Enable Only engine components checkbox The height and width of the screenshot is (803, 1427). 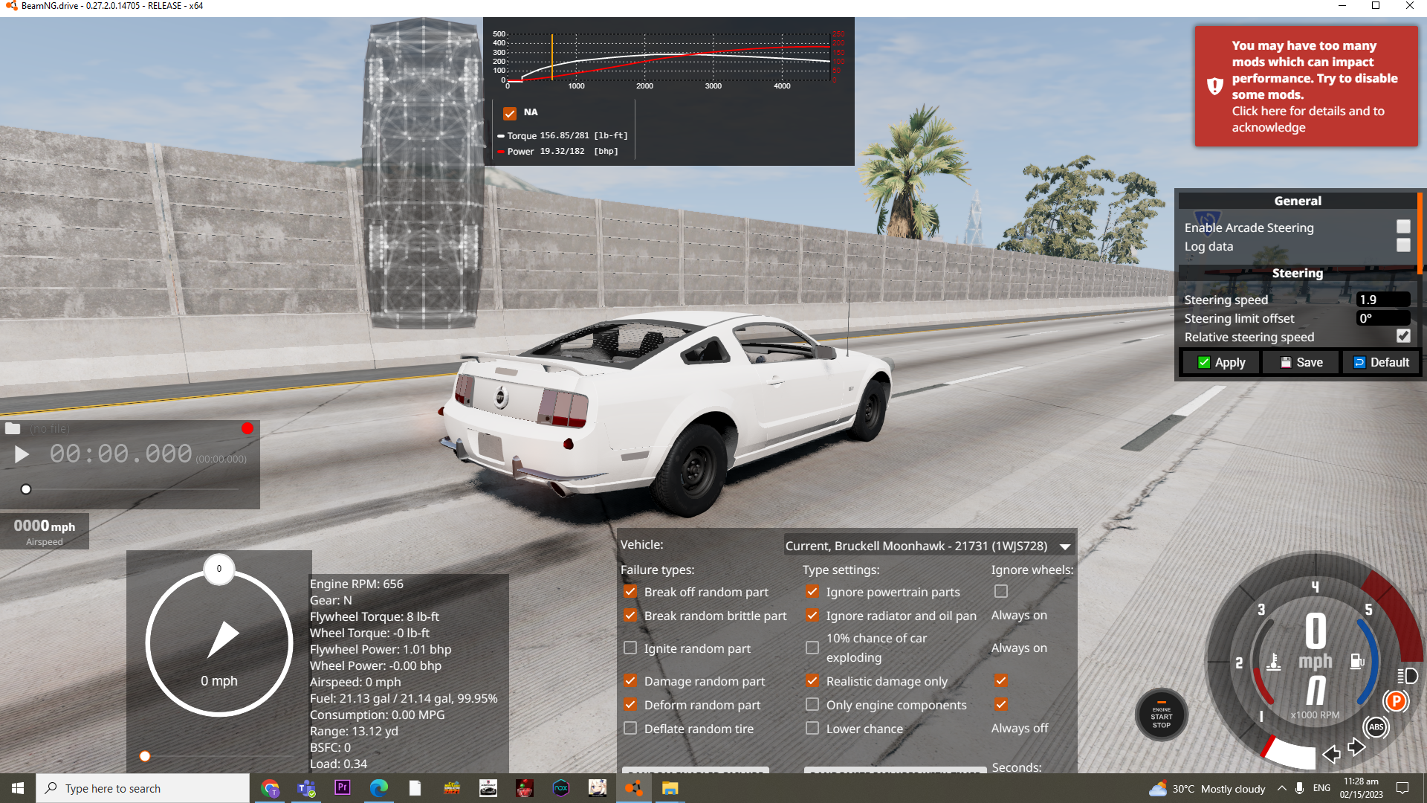click(812, 705)
